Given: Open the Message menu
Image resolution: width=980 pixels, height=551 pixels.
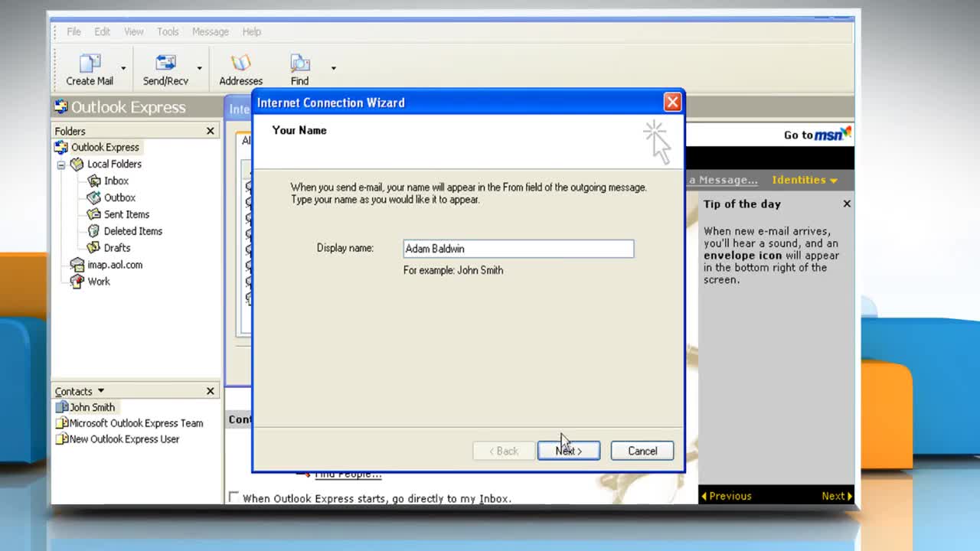Looking at the screenshot, I should 211,31.
